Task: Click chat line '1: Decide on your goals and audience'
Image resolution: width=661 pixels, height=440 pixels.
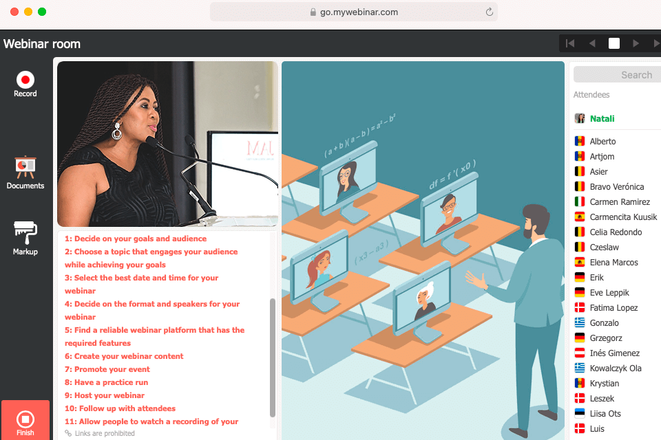Action: pyautogui.click(x=136, y=239)
